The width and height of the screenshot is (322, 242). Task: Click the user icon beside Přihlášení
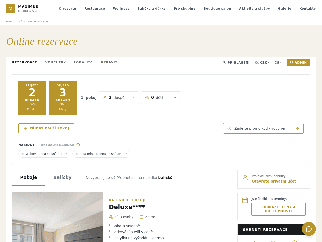pos(224,63)
